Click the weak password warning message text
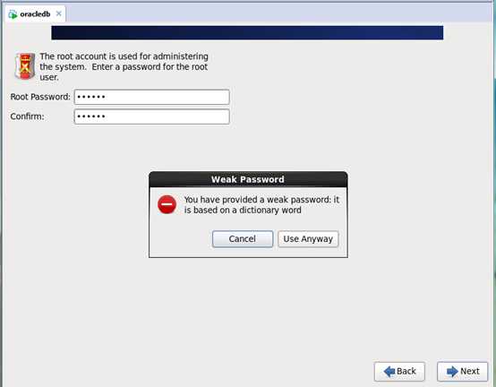 [x=261, y=205]
